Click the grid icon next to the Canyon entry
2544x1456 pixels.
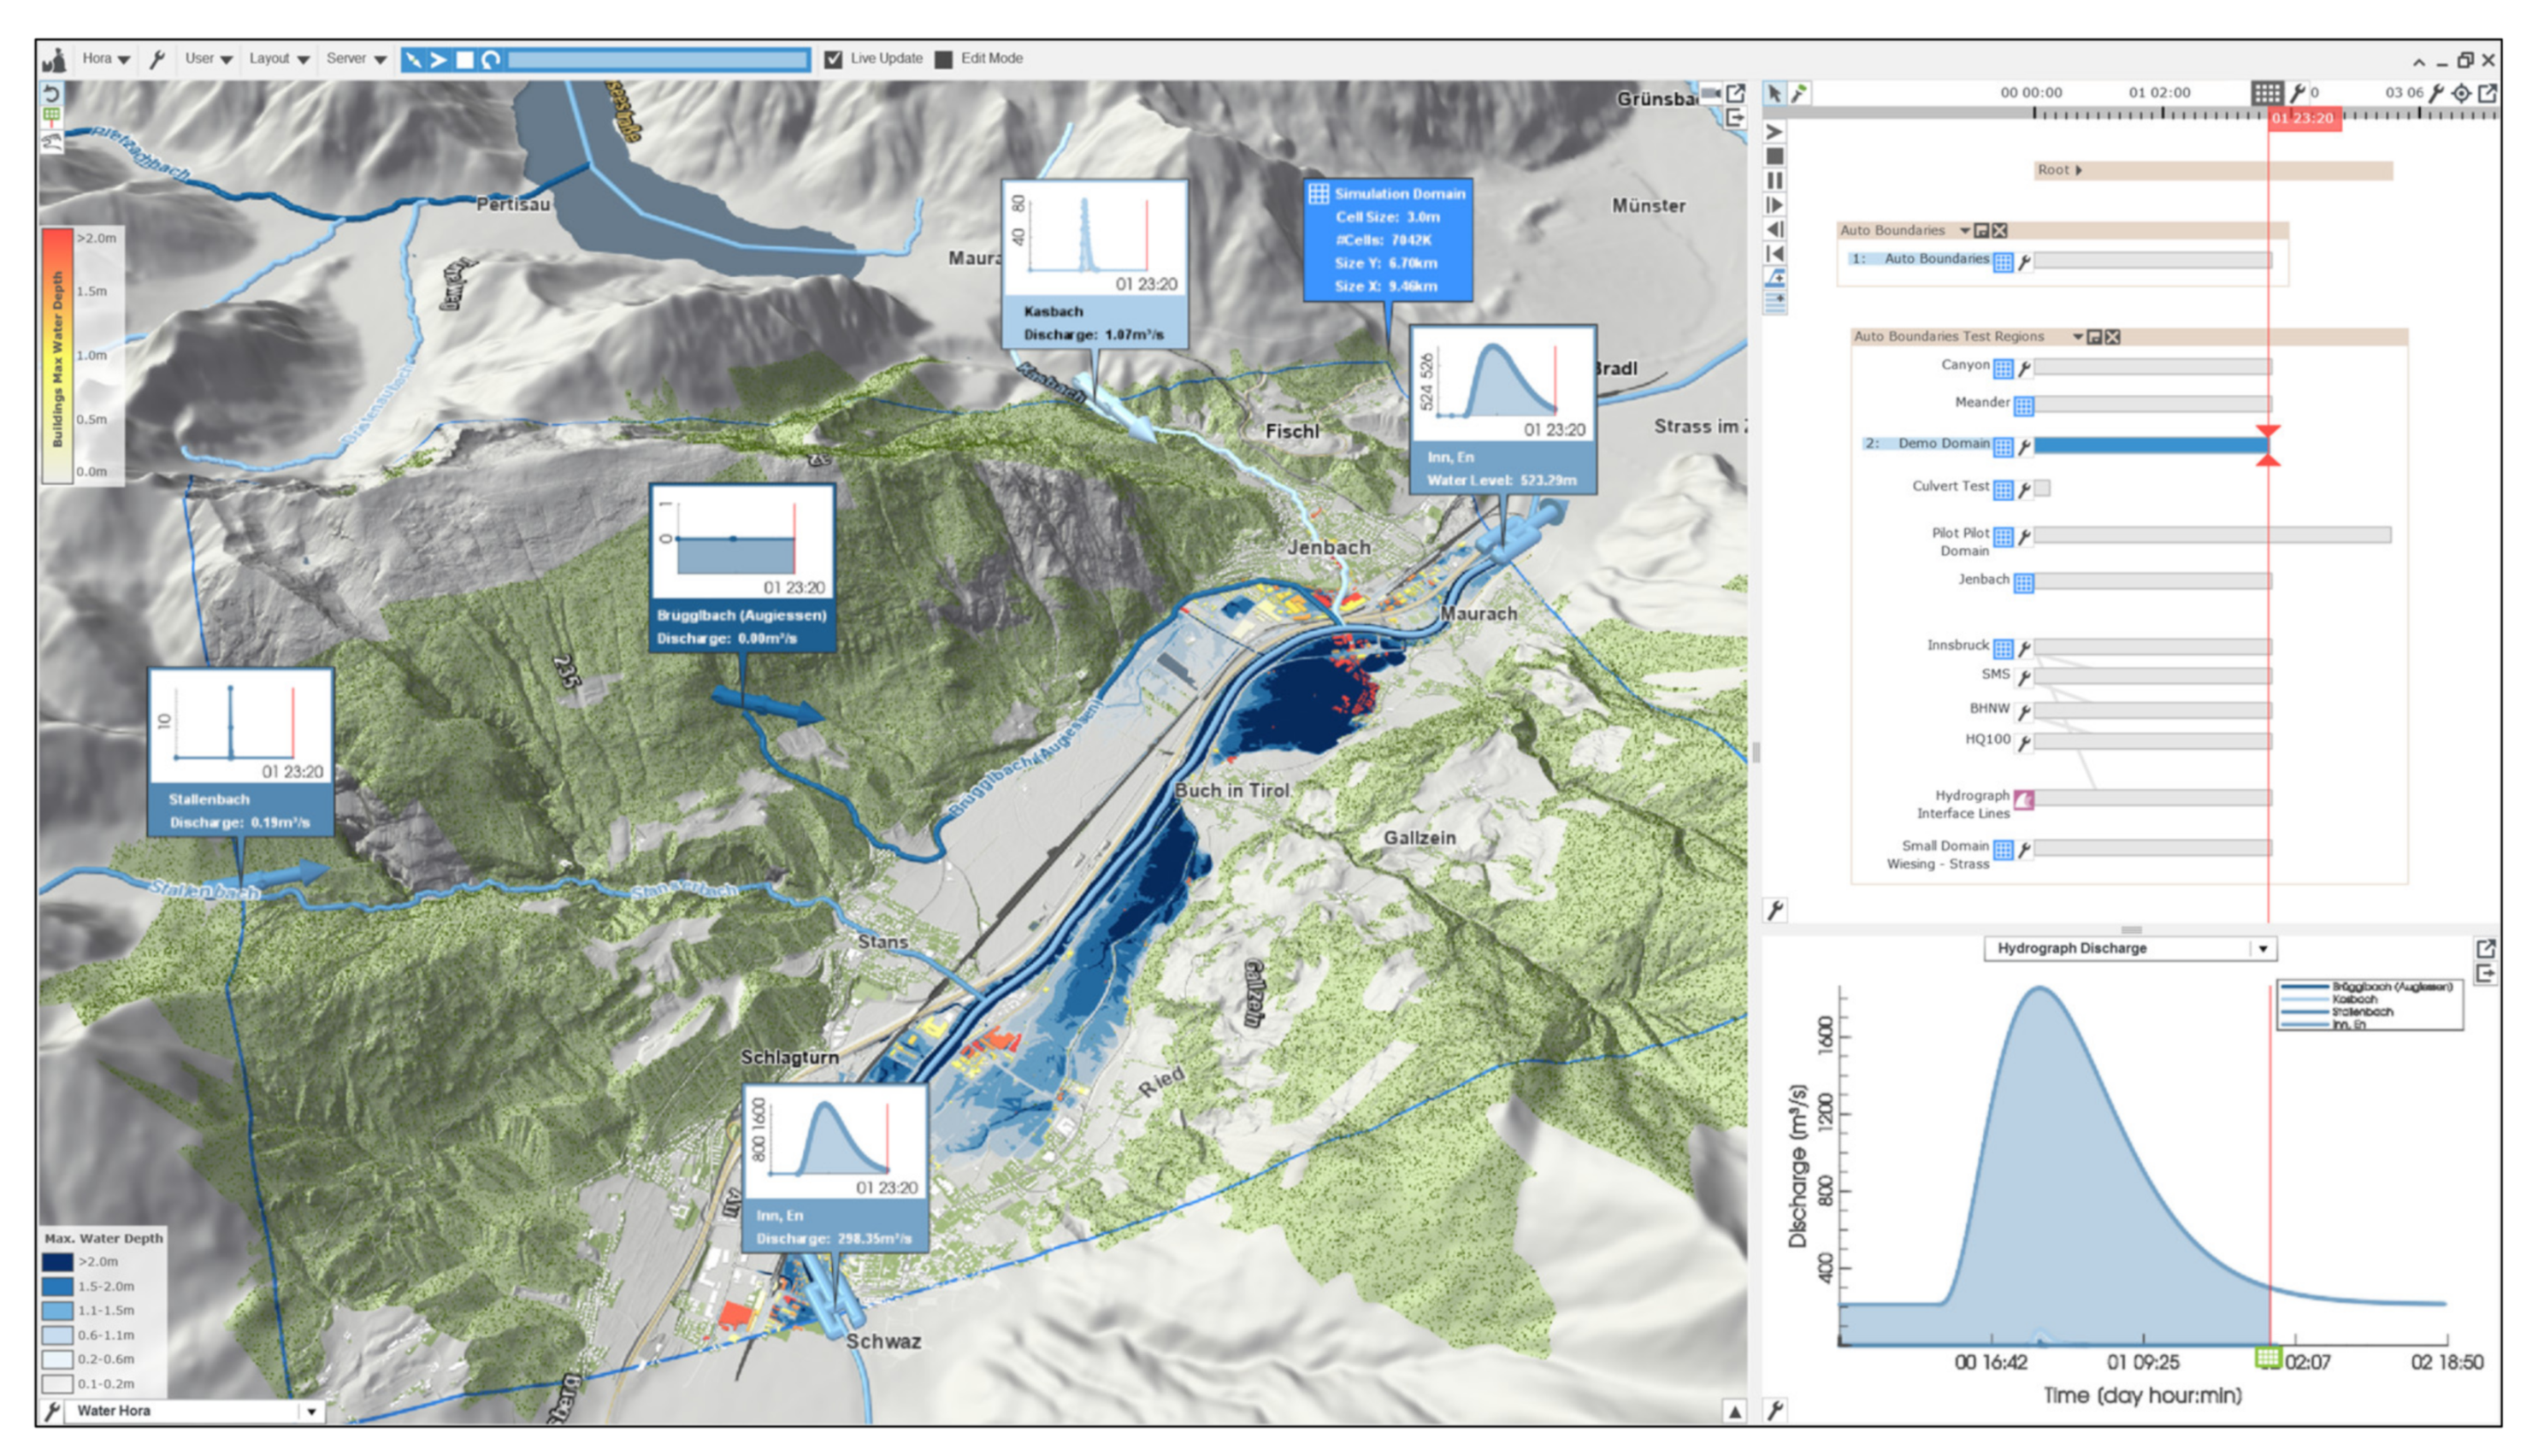click(x=2003, y=369)
